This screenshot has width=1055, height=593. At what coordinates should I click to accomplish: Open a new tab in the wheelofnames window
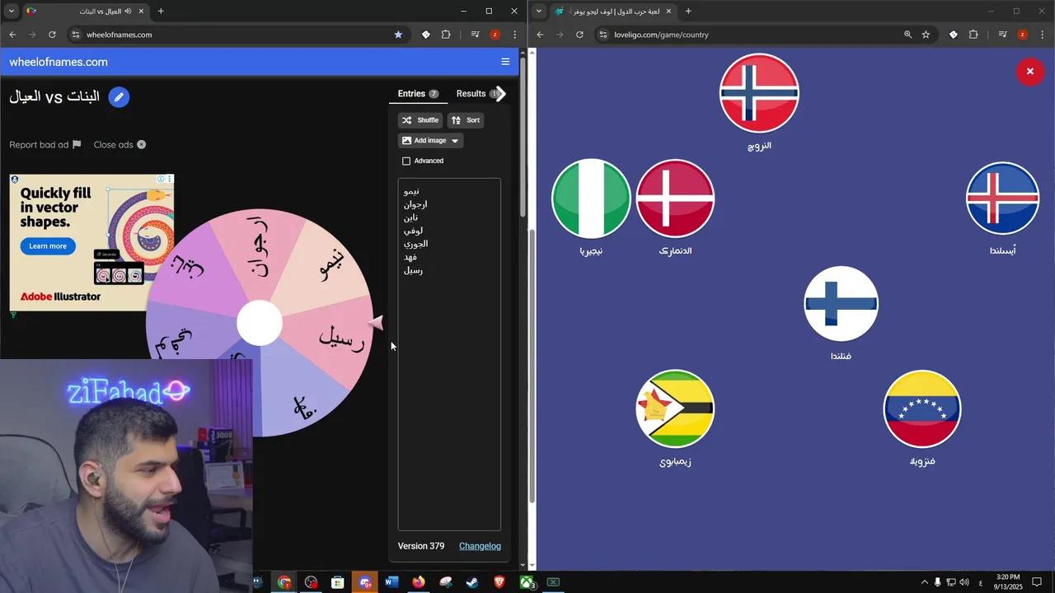pyautogui.click(x=161, y=12)
